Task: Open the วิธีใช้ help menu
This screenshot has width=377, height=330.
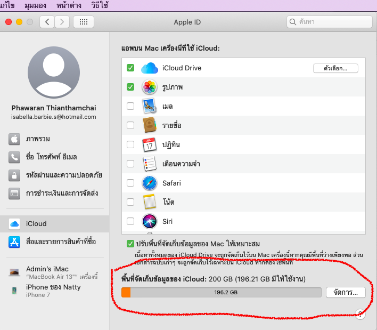Action: pos(100,5)
